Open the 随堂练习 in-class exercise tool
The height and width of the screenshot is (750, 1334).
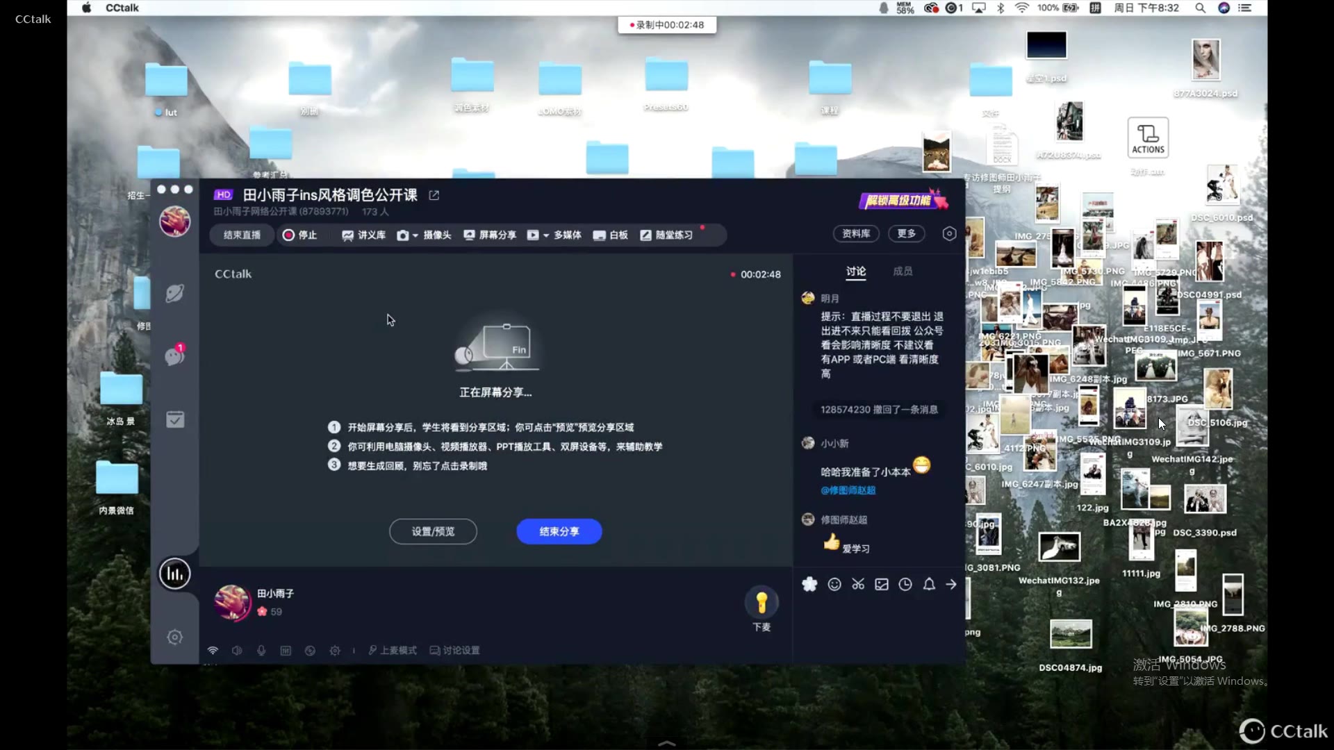tap(666, 235)
